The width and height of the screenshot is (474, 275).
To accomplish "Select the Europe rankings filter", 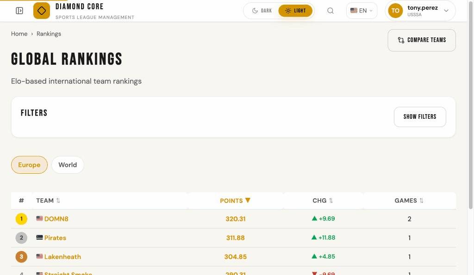I will 29,165.
